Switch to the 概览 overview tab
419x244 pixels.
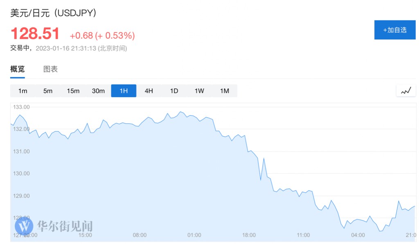(x=18, y=69)
